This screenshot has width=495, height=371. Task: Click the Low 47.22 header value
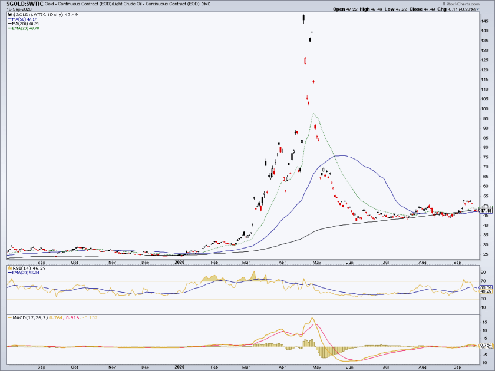coord(395,9)
